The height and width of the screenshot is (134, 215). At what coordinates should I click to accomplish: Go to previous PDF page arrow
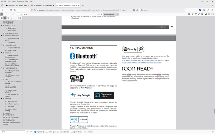[x=12, y=14]
